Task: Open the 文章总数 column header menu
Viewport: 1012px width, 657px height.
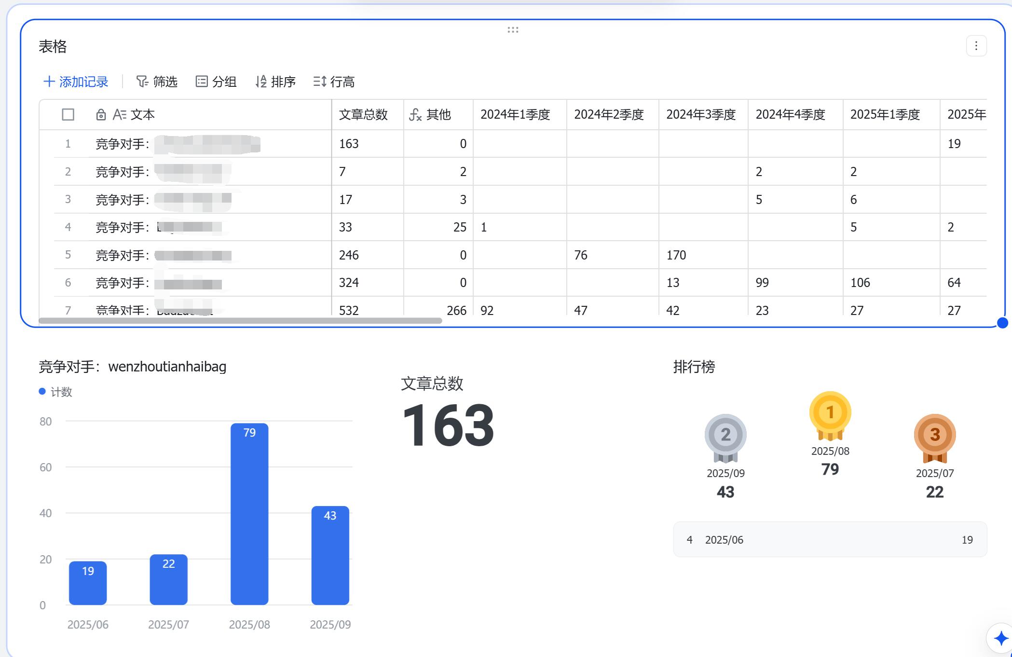Action: [365, 115]
